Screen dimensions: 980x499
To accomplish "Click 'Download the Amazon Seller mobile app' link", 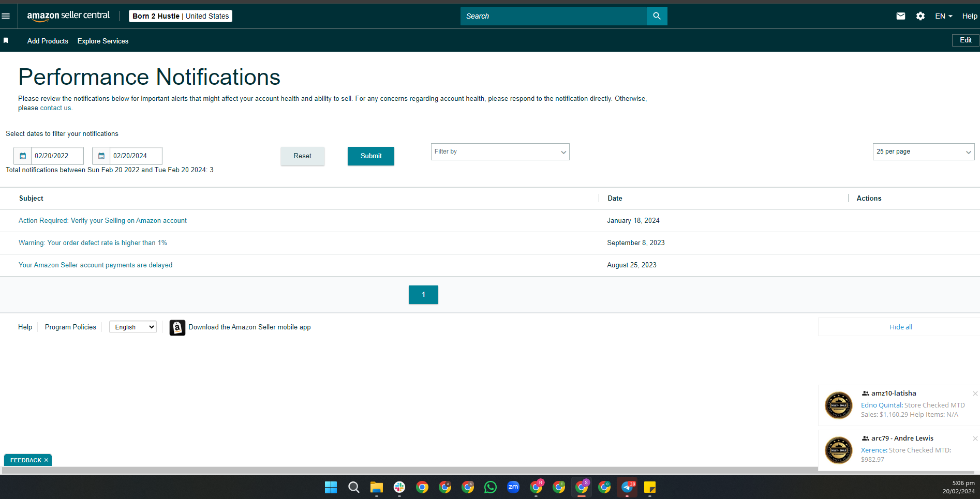I will (x=249, y=327).
